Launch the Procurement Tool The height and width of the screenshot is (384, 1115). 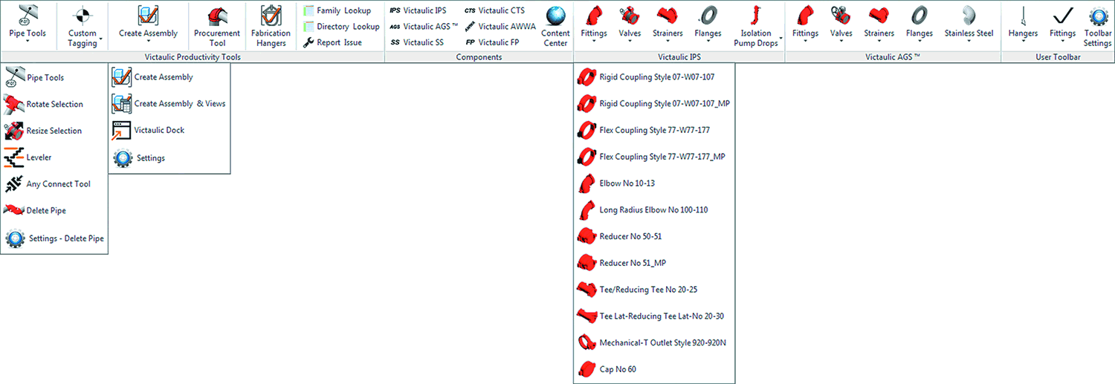click(217, 27)
